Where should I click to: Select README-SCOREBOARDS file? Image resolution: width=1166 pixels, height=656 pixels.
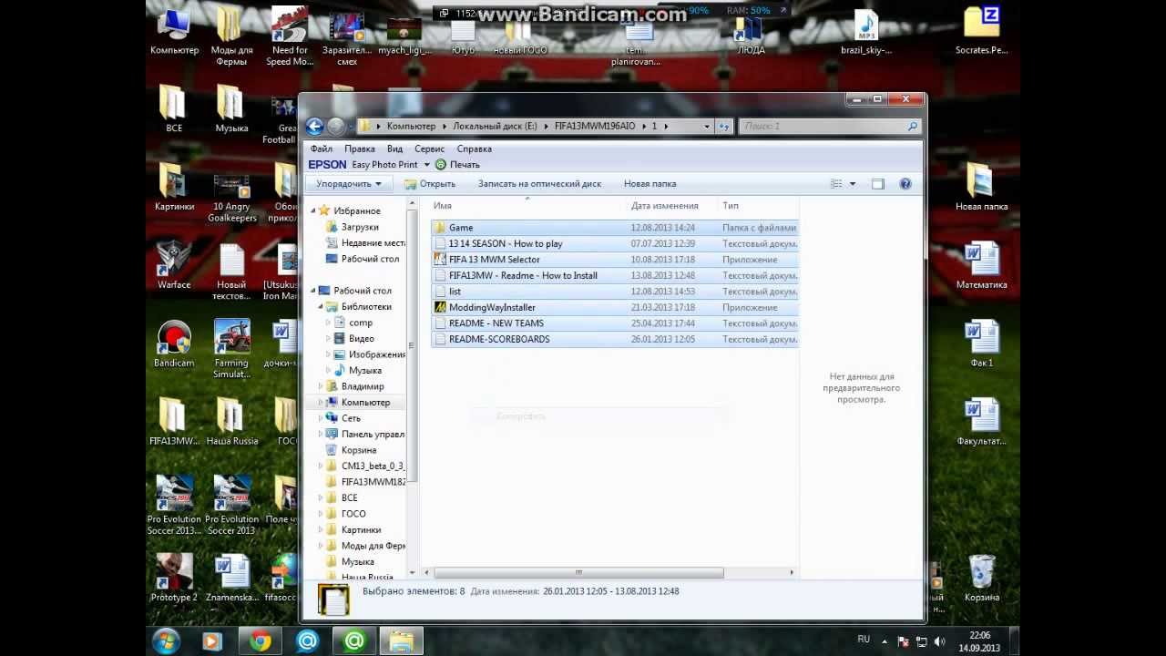coord(499,339)
